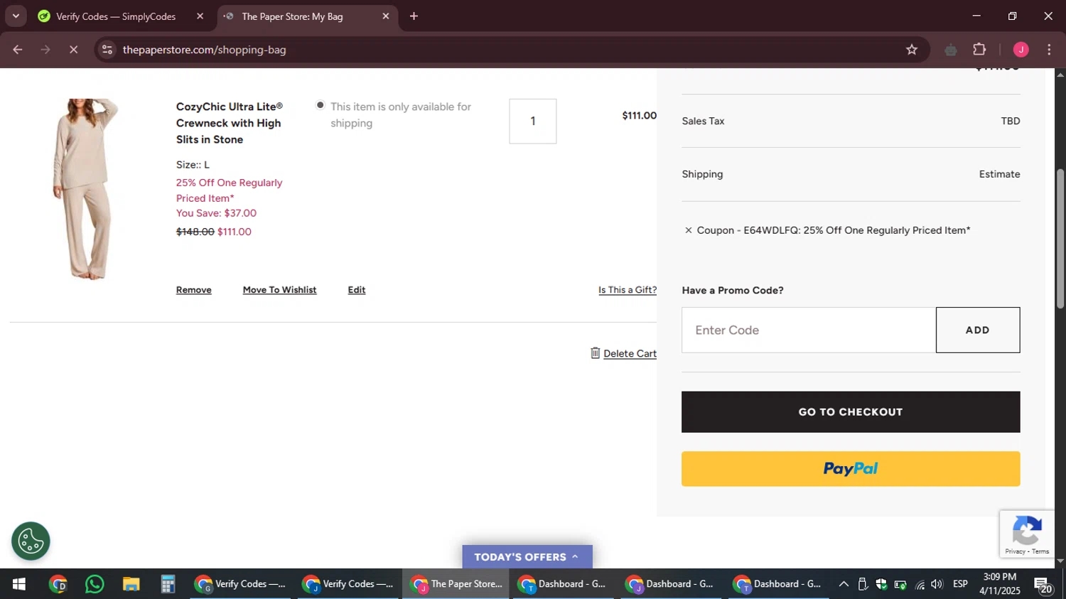Click the address bar URL

coord(205,50)
